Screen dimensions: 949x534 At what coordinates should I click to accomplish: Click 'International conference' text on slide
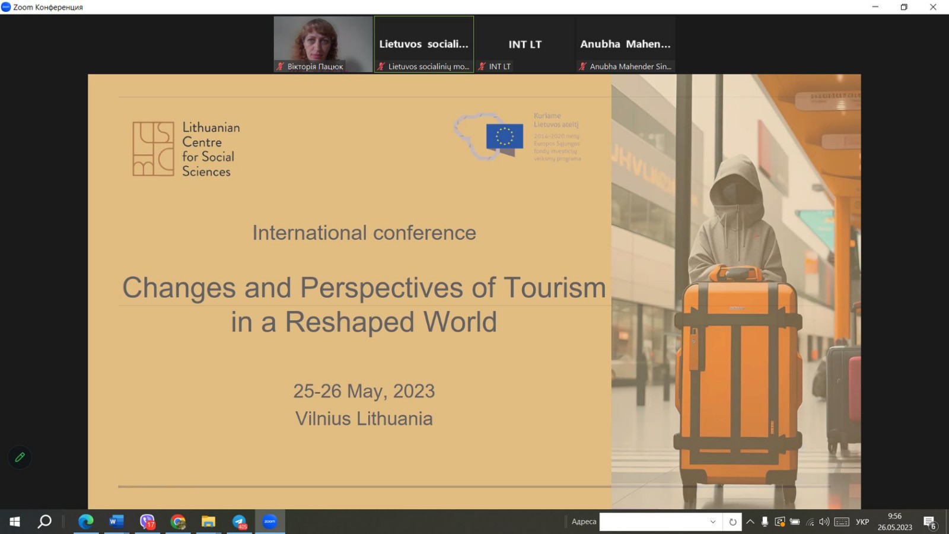pos(364,233)
